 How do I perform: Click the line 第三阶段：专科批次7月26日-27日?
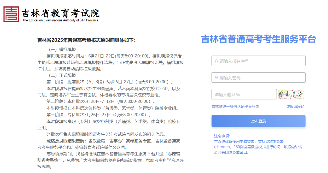pyautogui.click(x=98, y=115)
